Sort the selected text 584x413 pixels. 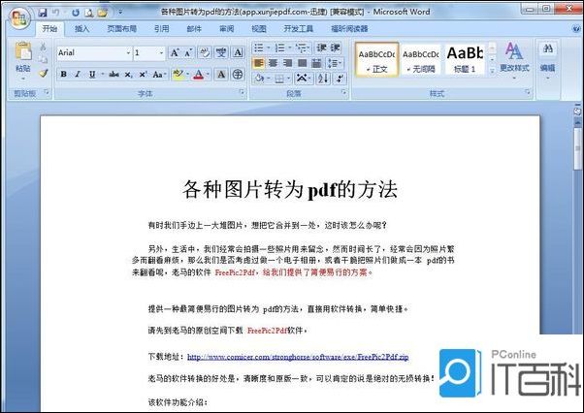[322, 79]
